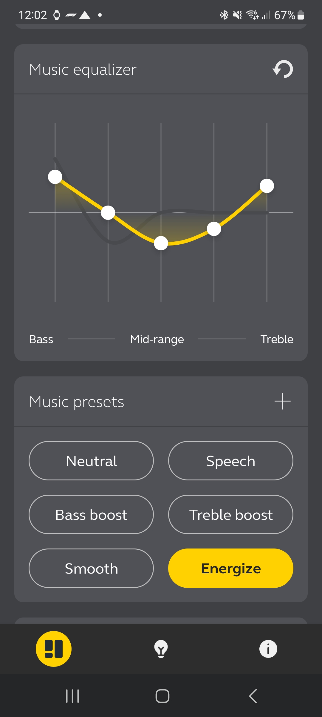322x717 pixels.
Task: Click the middle mid-range slider handle
Action: tap(161, 243)
